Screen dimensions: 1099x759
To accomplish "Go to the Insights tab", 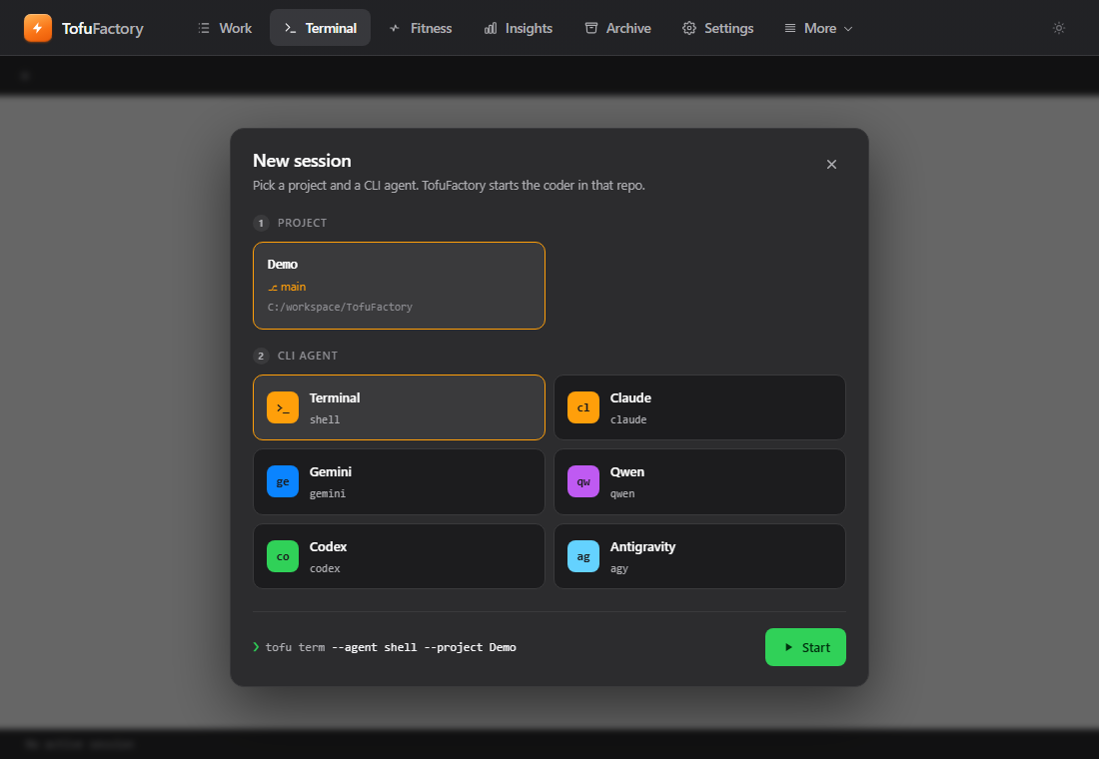I will pos(519,28).
